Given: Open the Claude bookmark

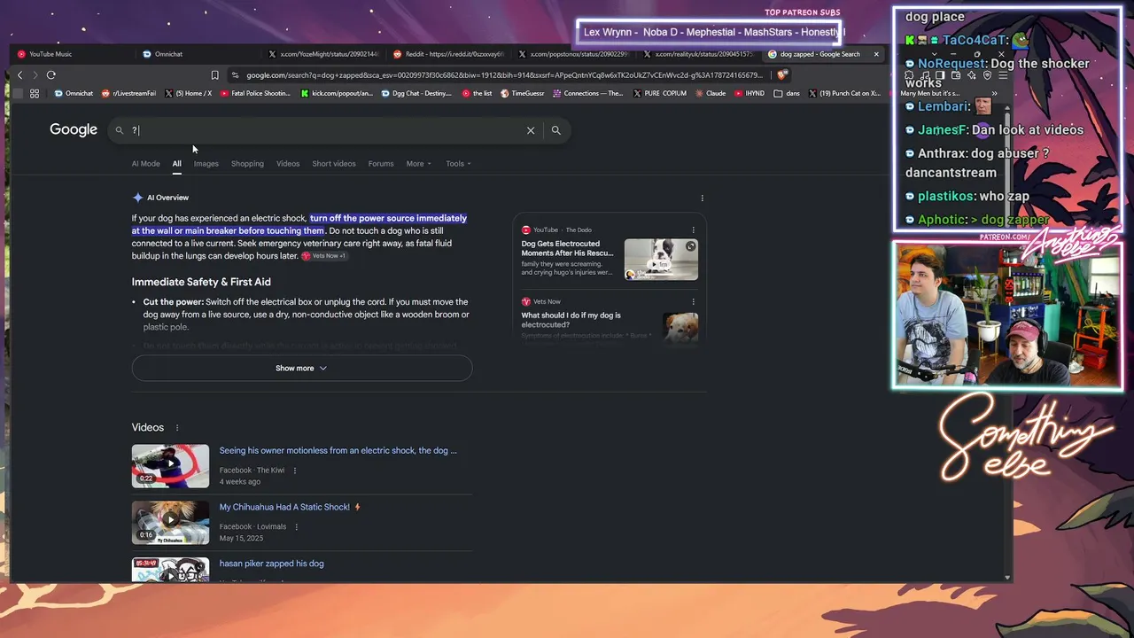Looking at the screenshot, I should (711, 93).
